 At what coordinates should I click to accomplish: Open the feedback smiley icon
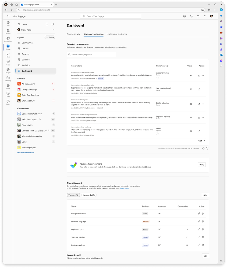tap(191, 16)
